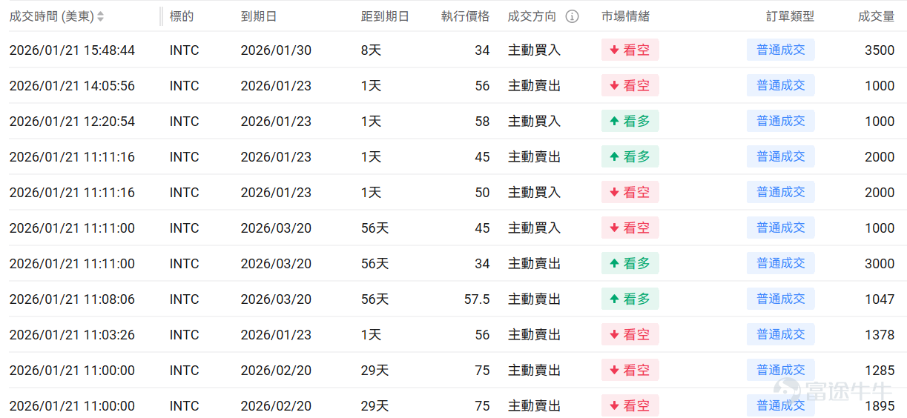Click the volume value 3000
Screen dimensions: 907x418
click(880, 264)
